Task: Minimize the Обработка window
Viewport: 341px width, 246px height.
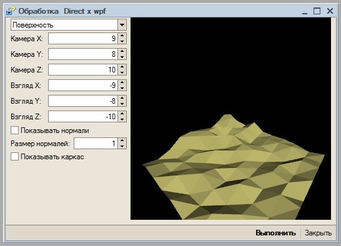Action: (305, 11)
